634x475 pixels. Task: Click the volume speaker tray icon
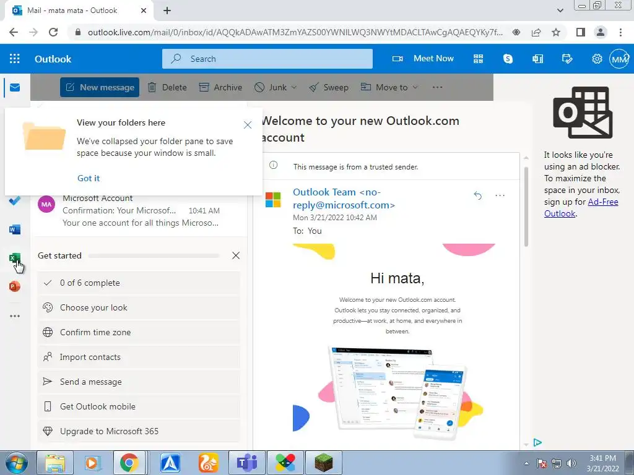(x=571, y=463)
